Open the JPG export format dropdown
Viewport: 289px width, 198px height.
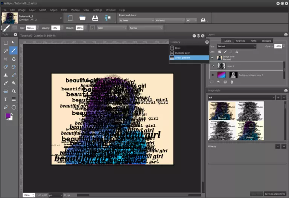pyautogui.click(x=192, y=20)
